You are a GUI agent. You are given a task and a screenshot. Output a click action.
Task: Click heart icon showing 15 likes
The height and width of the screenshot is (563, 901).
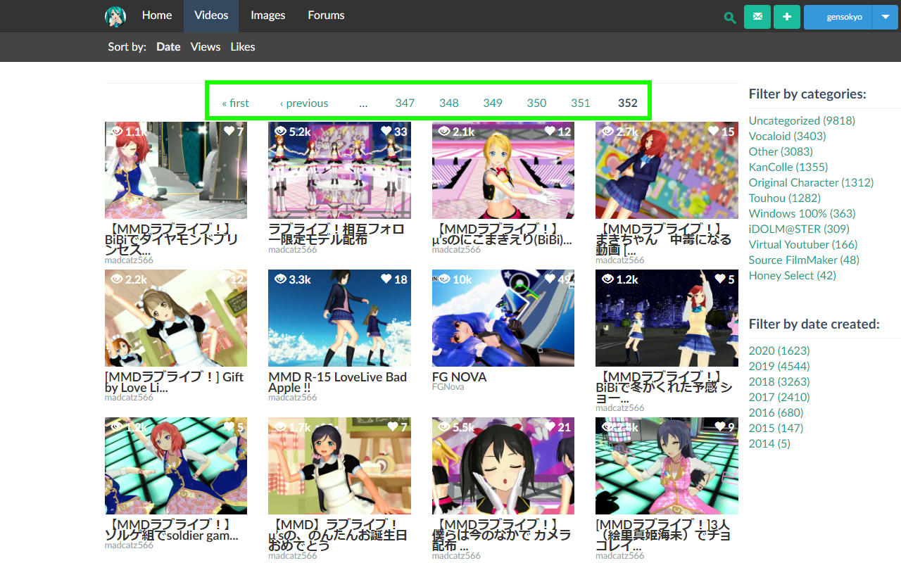click(713, 131)
